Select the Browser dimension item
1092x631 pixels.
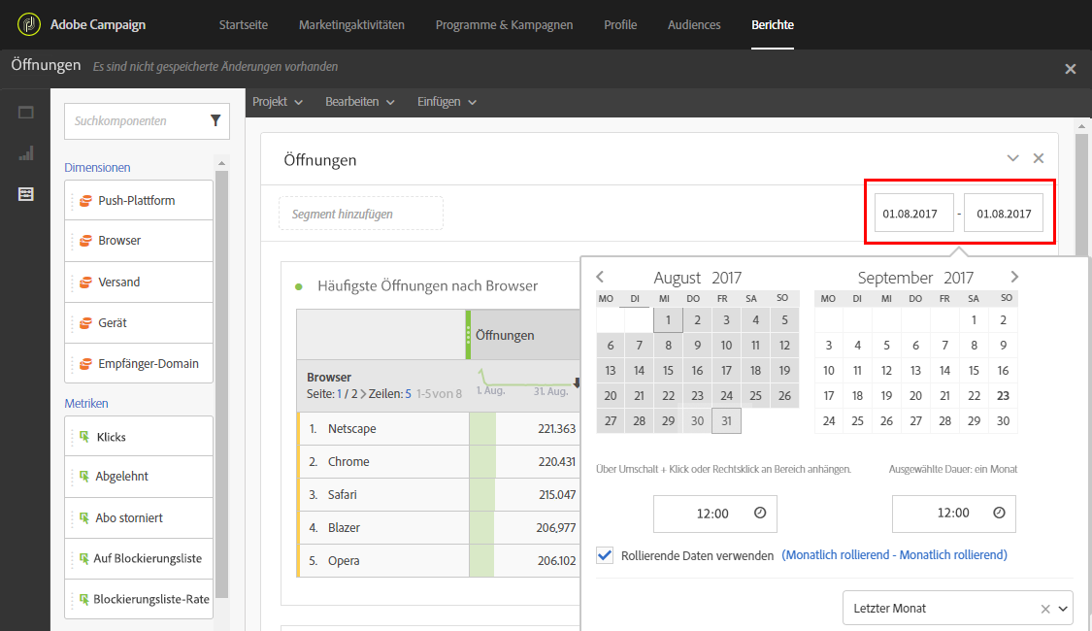(x=139, y=241)
